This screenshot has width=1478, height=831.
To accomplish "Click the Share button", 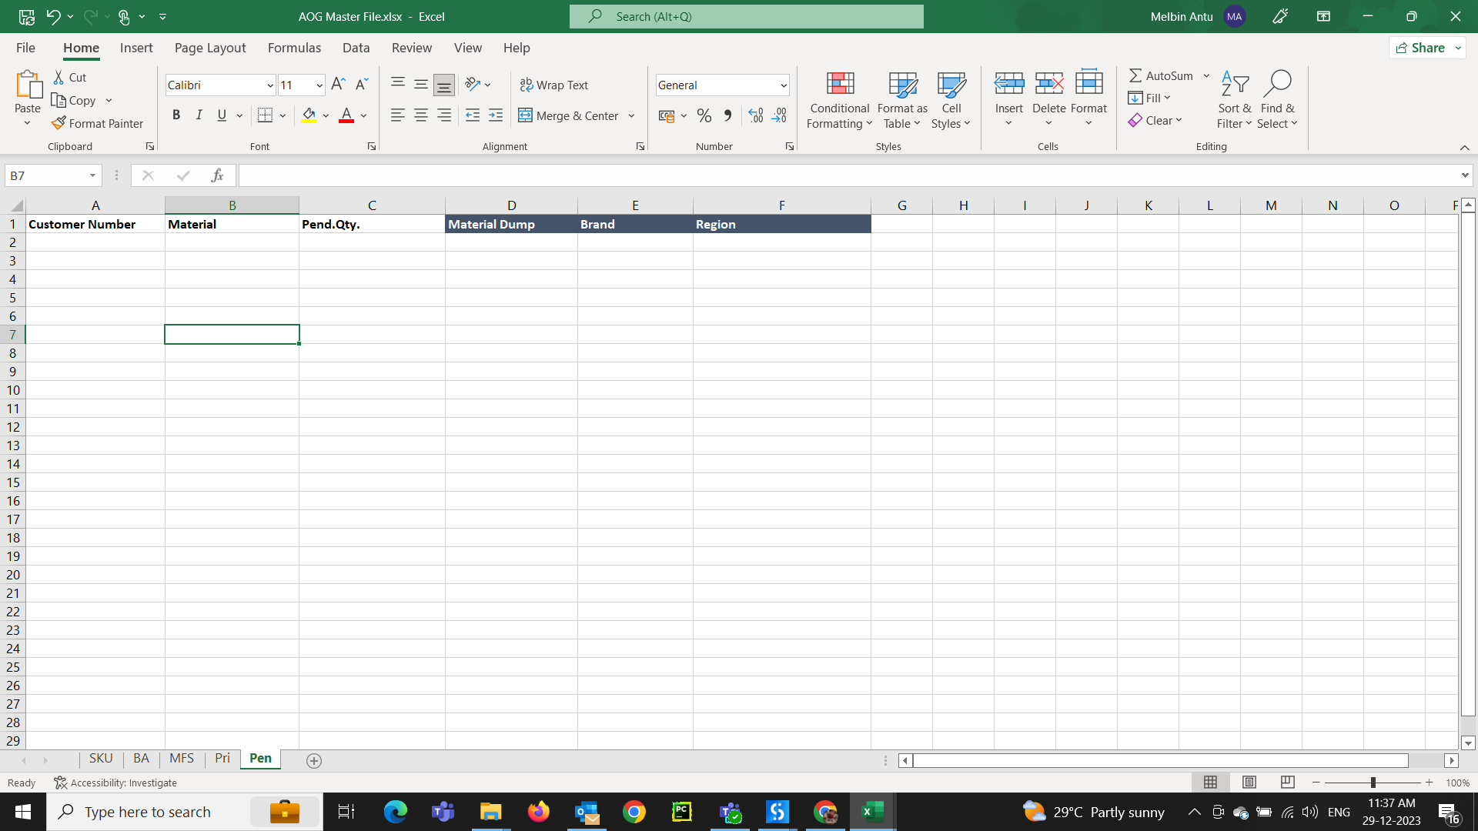I will [1421, 48].
